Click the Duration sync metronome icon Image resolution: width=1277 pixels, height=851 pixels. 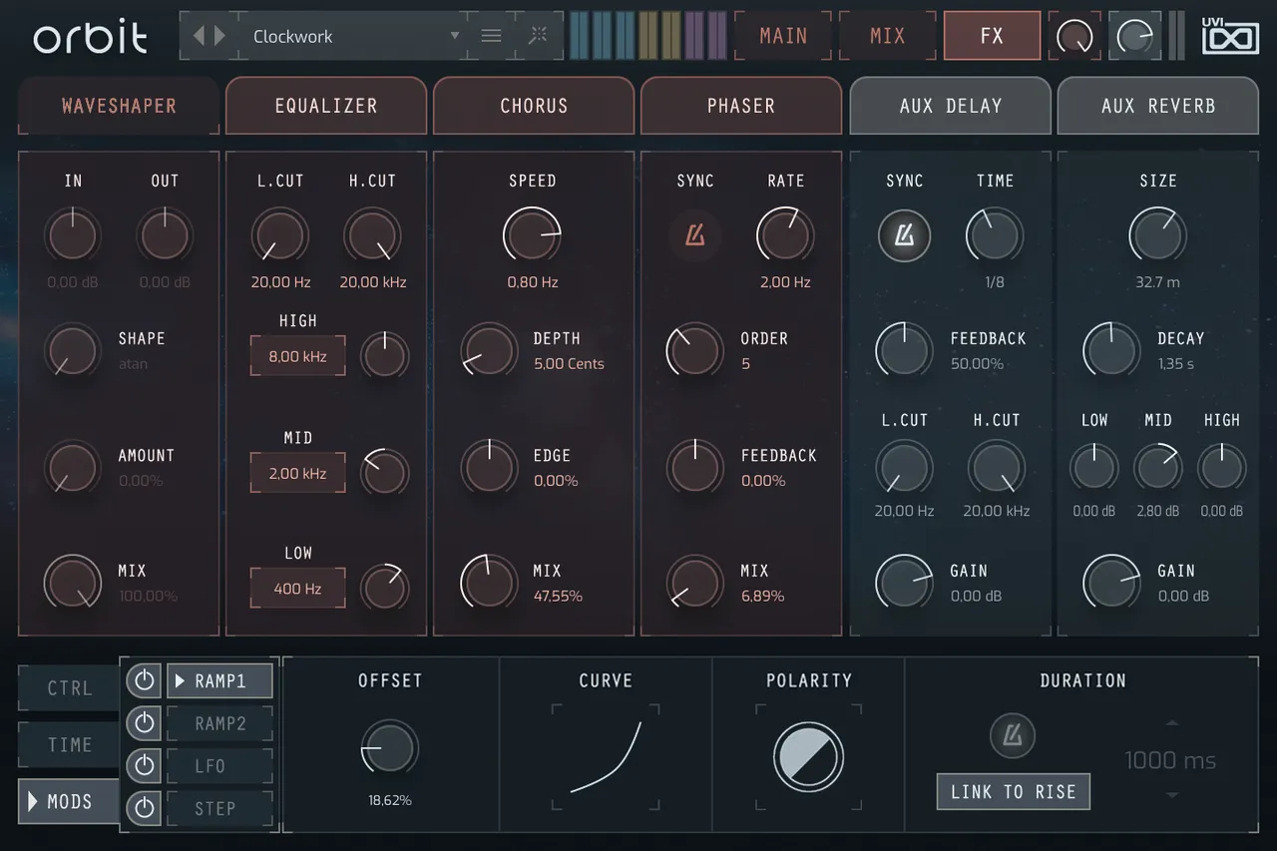[x=1013, y=736]
